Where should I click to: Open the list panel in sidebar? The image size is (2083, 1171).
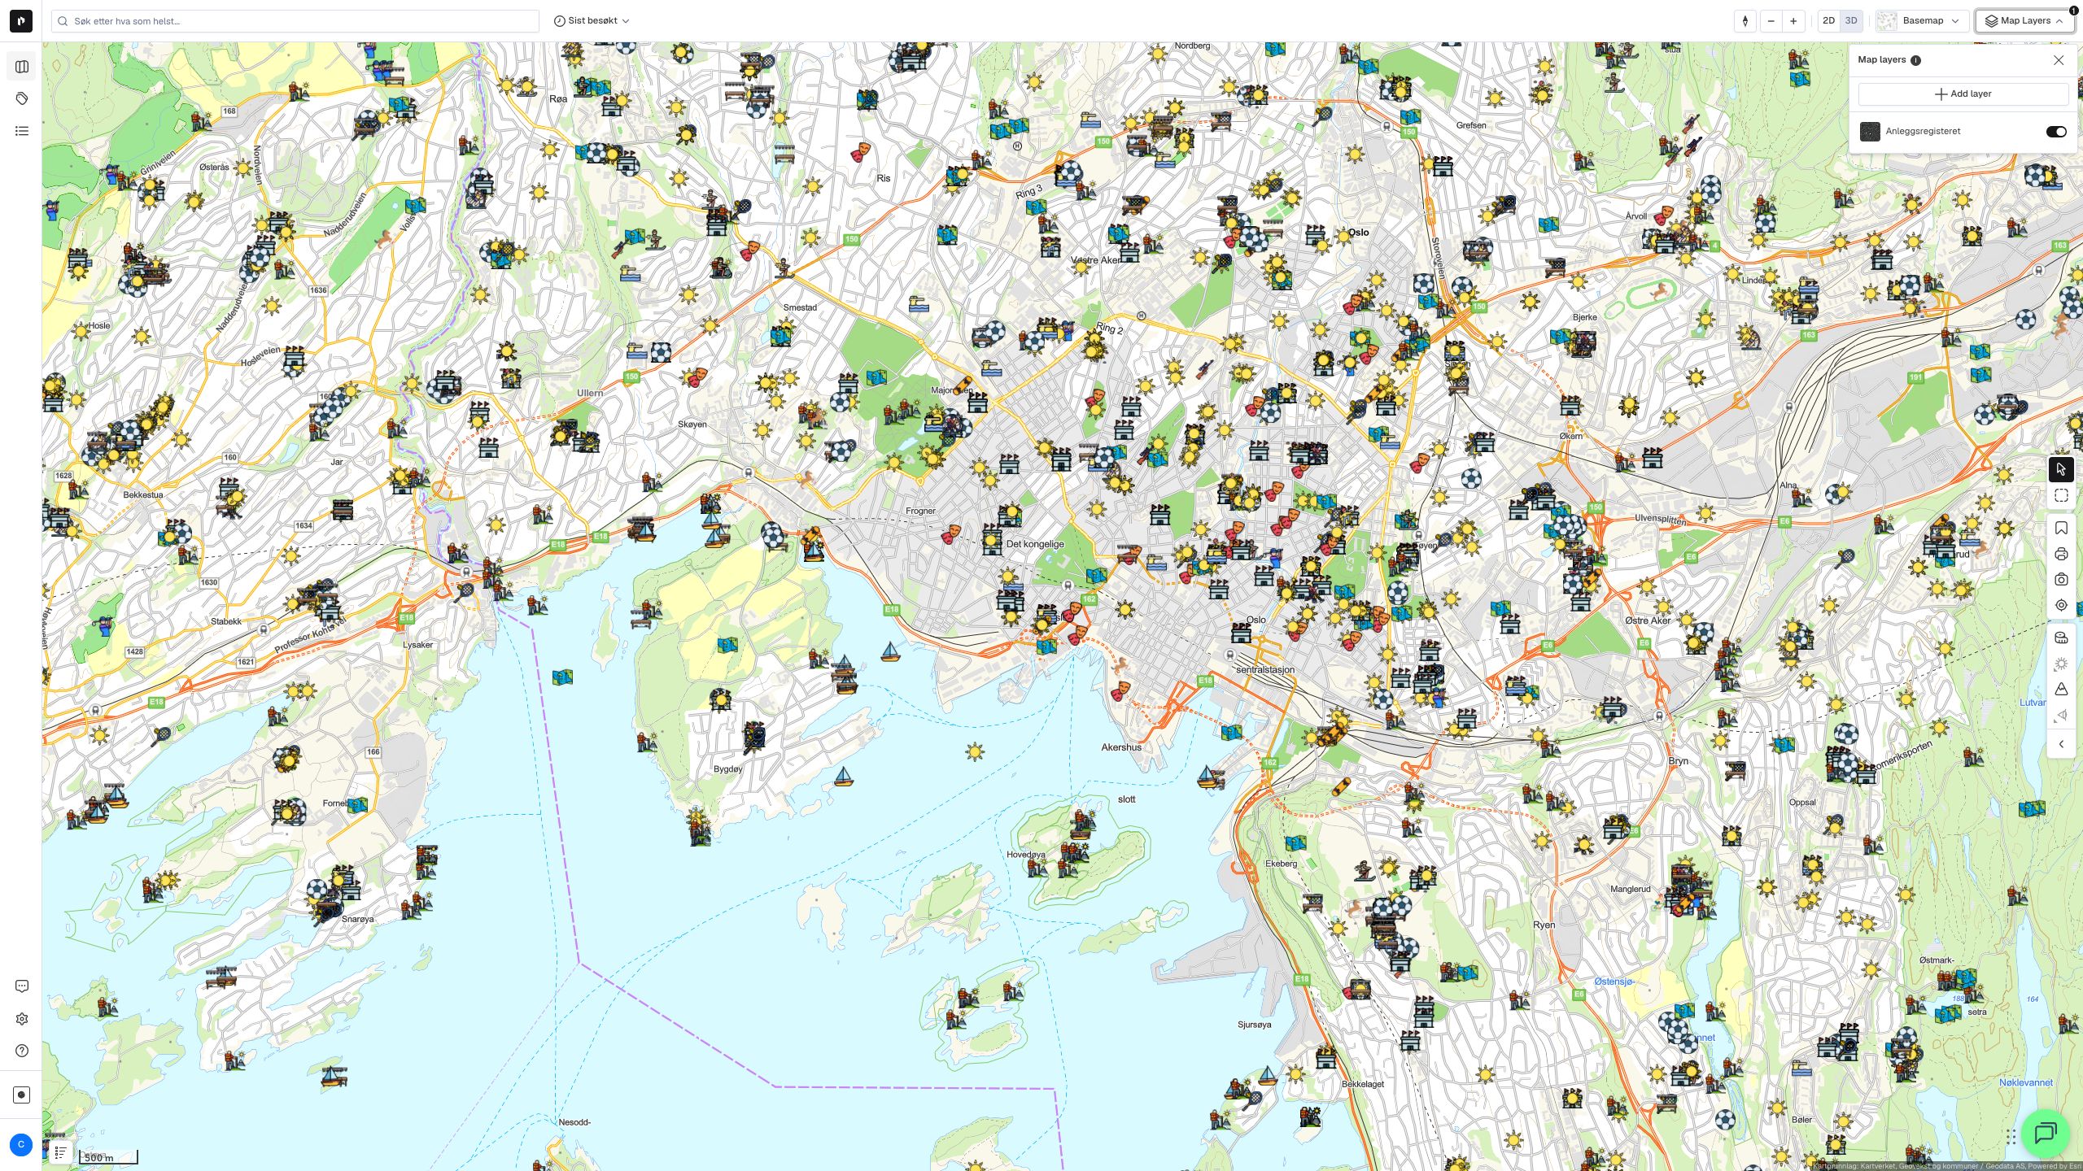[22, 131]
